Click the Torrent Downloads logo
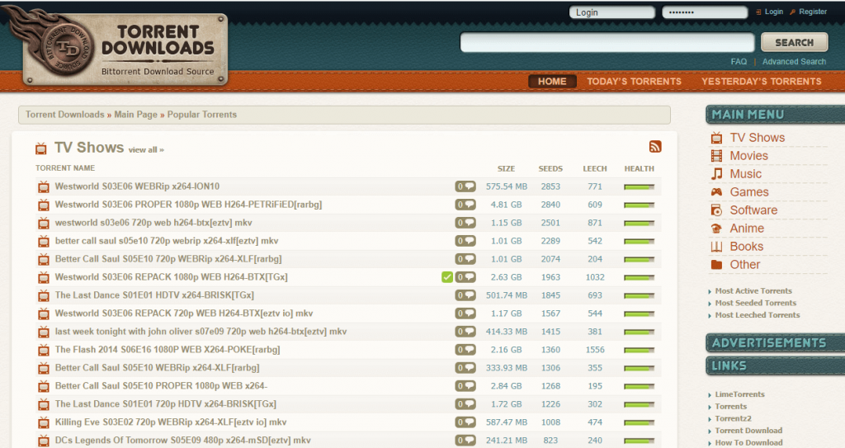This screenshot has width=845, height=448. coord(116,47)
